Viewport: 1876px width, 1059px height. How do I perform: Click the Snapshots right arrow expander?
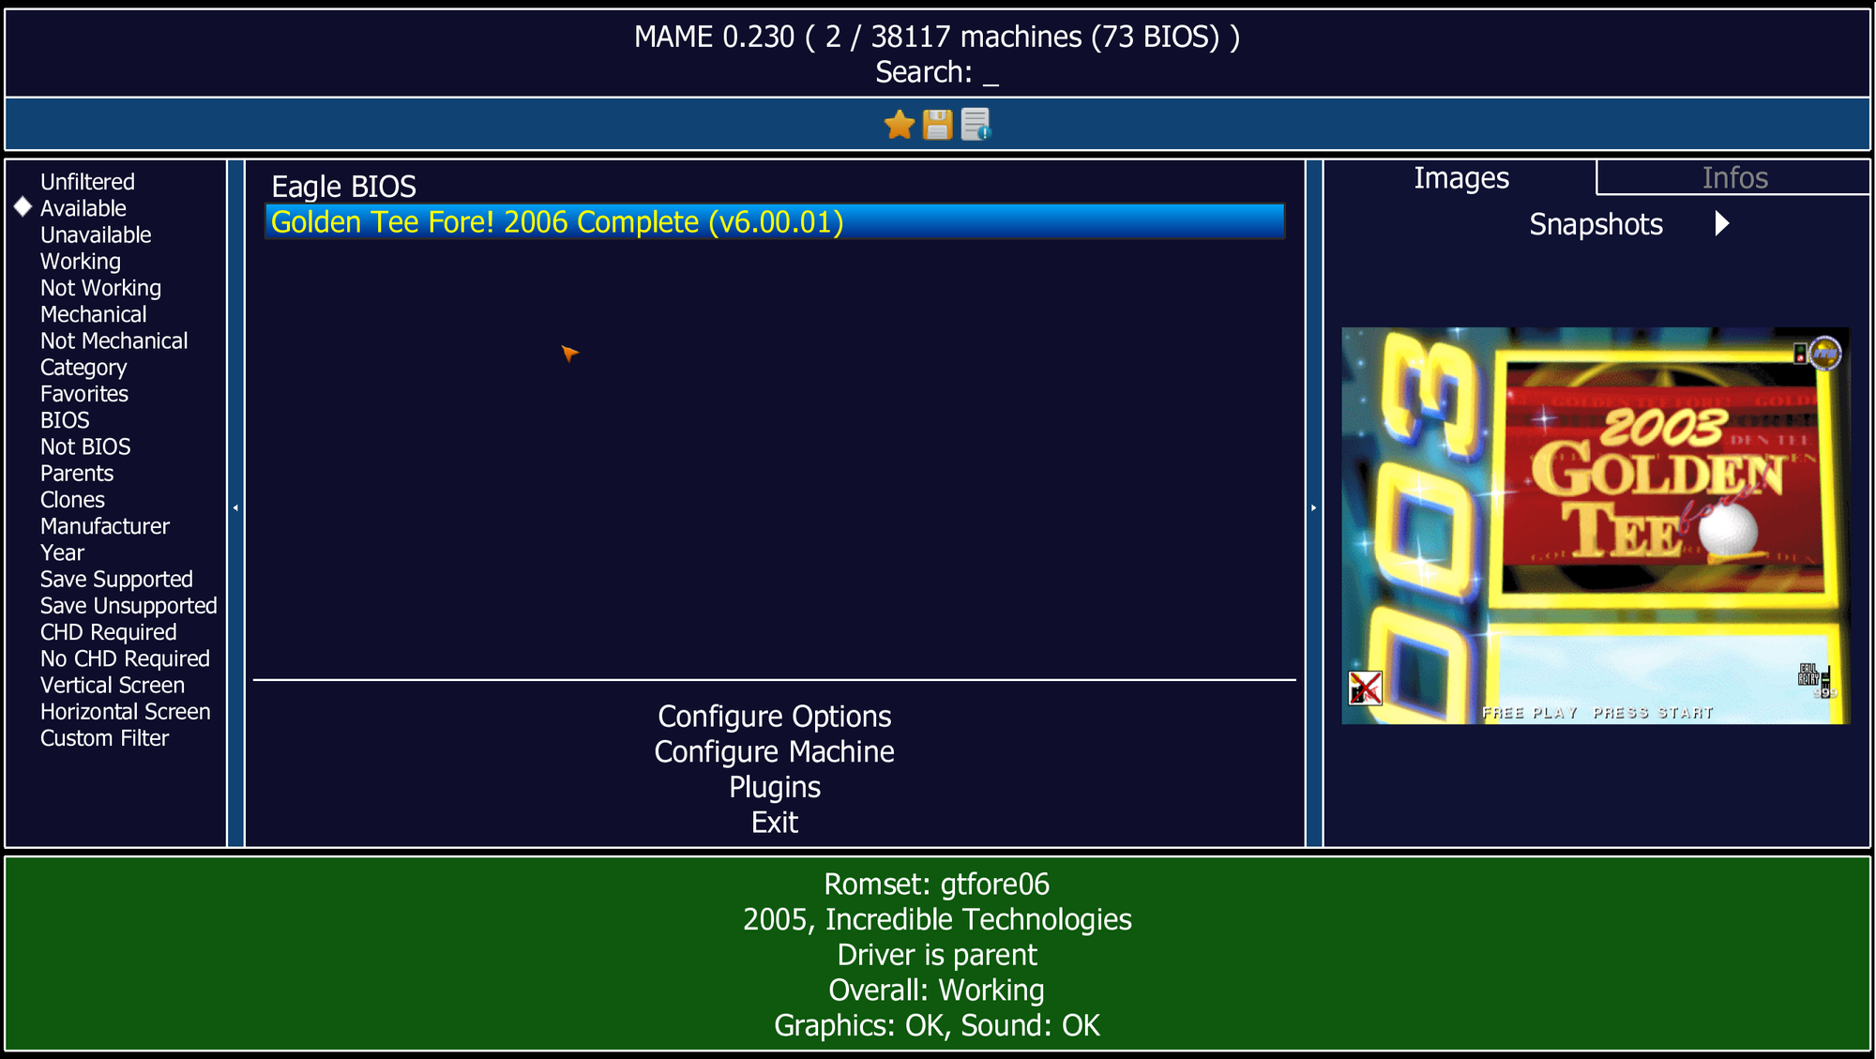tap(1725, 224)
